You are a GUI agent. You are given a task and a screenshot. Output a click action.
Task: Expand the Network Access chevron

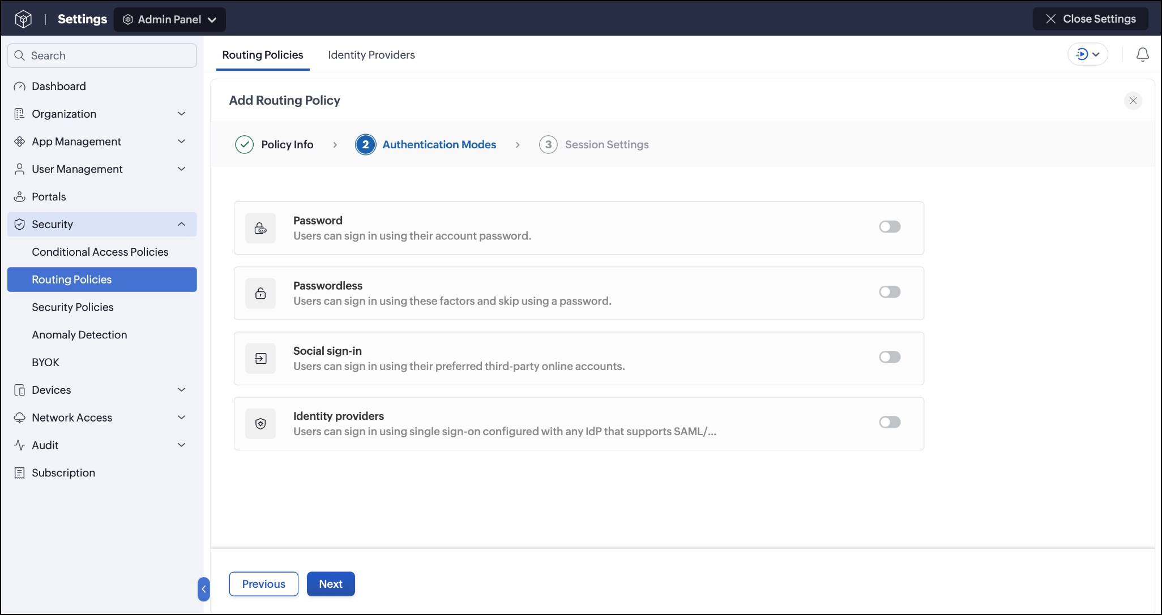coord(181,418)
